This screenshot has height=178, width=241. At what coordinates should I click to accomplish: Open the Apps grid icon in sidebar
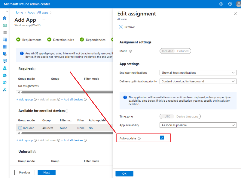pos(5,47)
